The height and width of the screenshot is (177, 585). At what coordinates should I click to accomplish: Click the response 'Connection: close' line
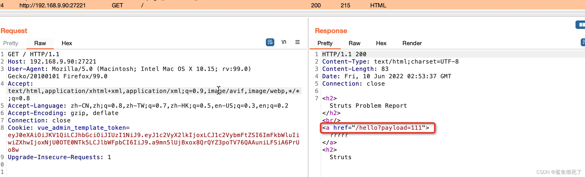pyautogui.click(x=353, y=84)
